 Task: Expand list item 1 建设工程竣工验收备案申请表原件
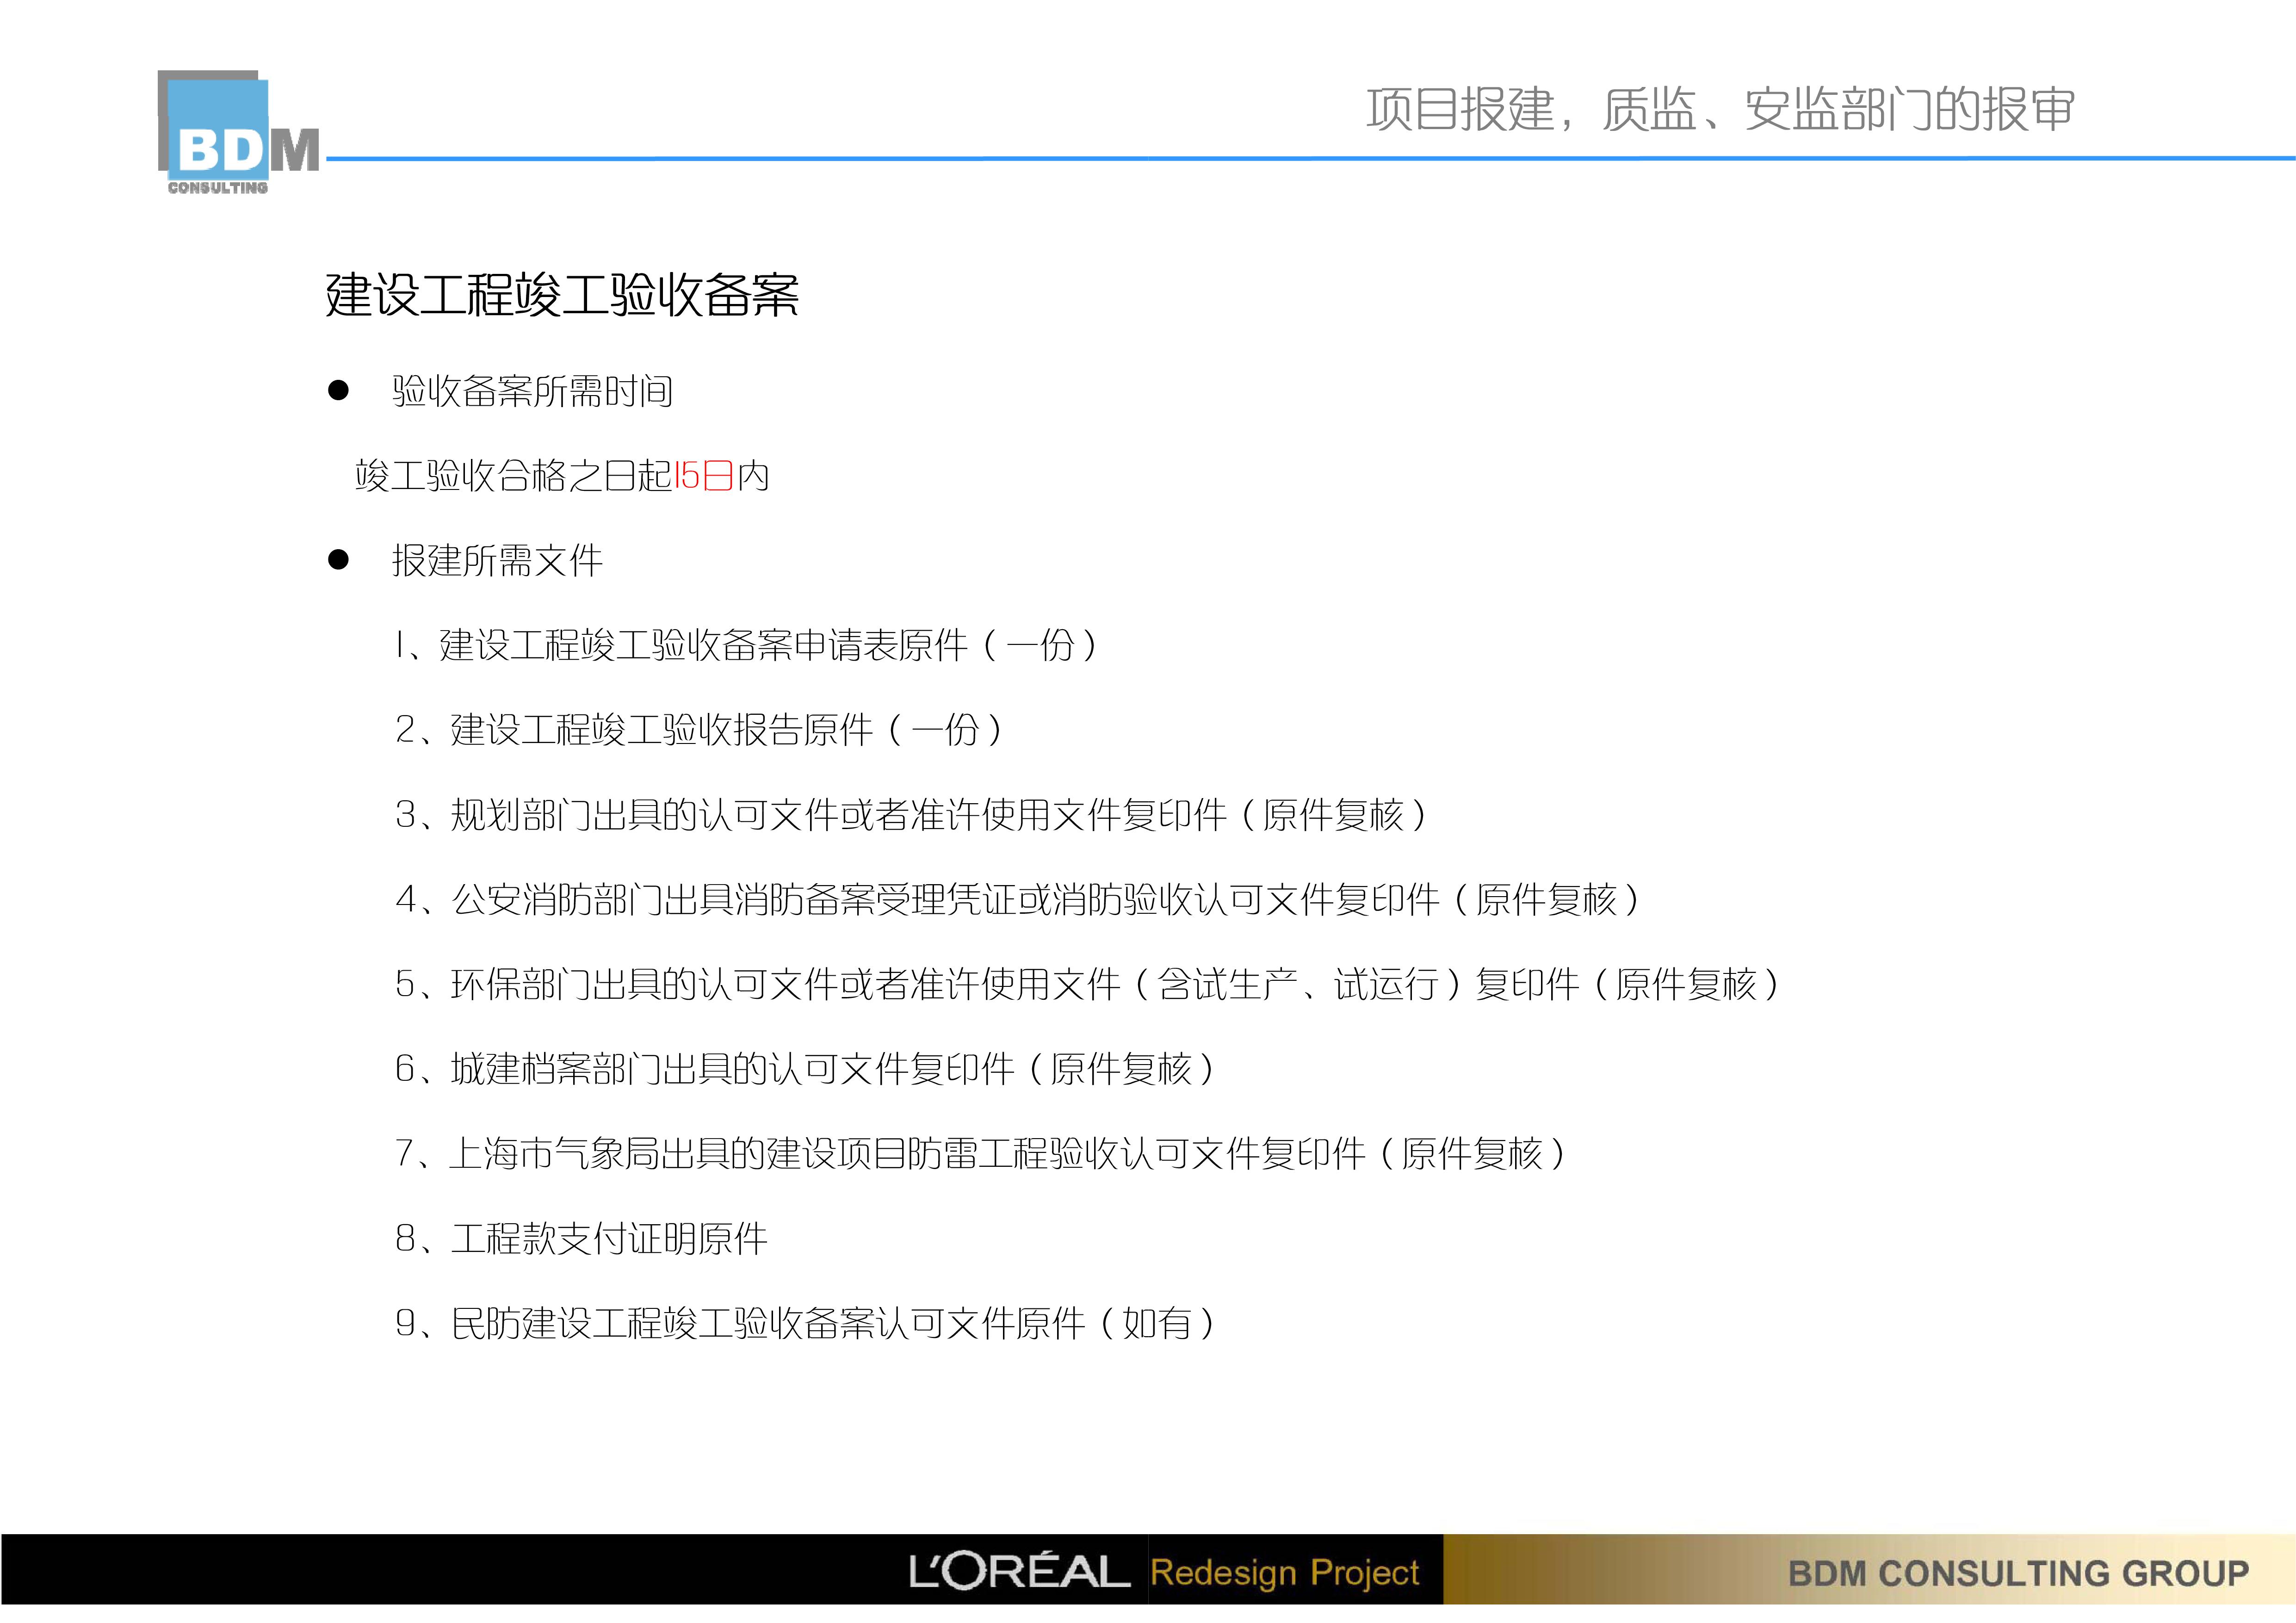750,645
